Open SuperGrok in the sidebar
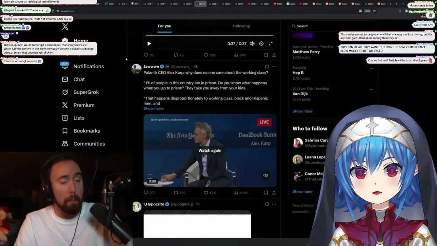 80,92
